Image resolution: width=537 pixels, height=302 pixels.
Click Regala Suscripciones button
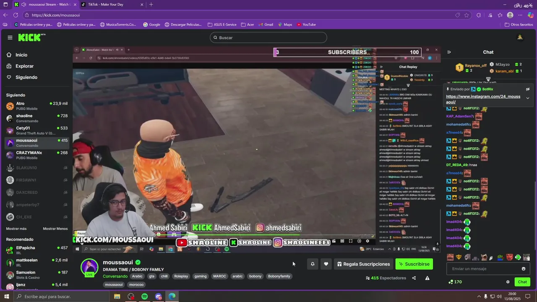(364, 264)
